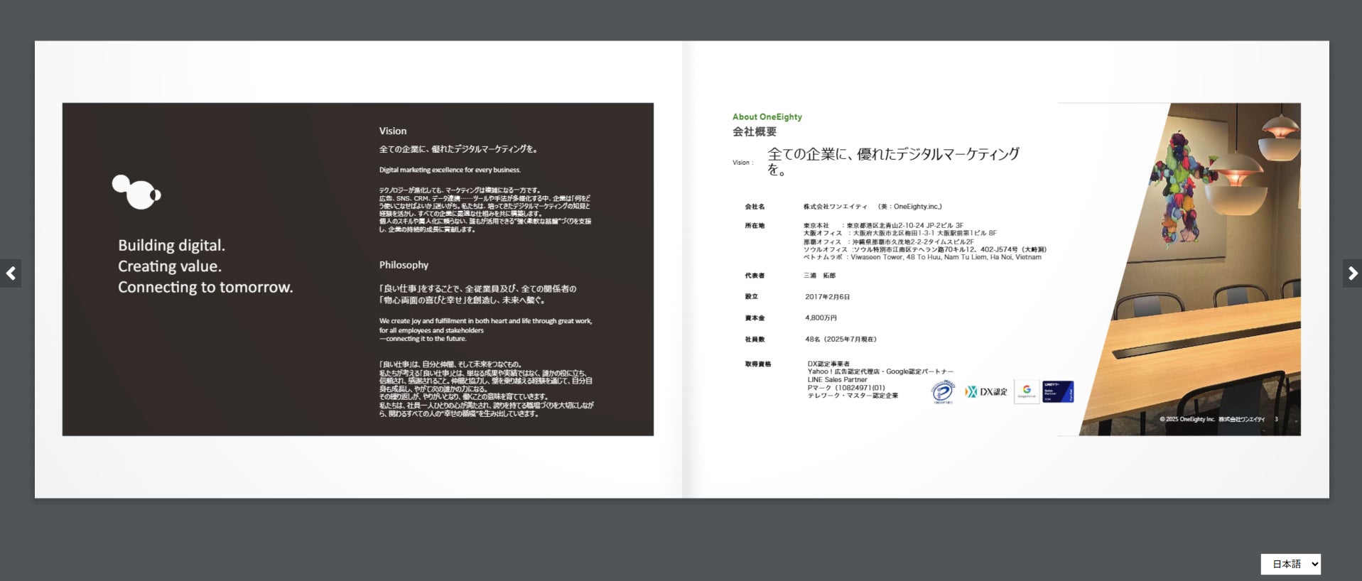Click the 設立 date 2017年2月6日

[827, 297]
